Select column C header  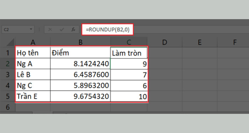129,42
